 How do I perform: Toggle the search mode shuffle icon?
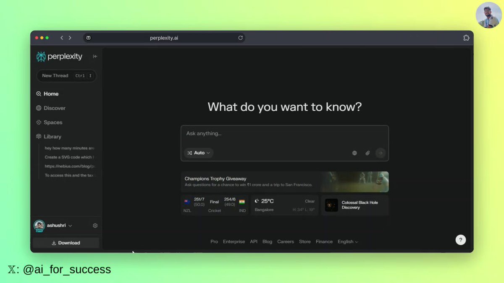(189, 153)
